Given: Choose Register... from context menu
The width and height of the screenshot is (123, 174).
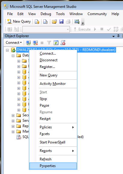Looking at the screenshot, I should tap(53, 67).
